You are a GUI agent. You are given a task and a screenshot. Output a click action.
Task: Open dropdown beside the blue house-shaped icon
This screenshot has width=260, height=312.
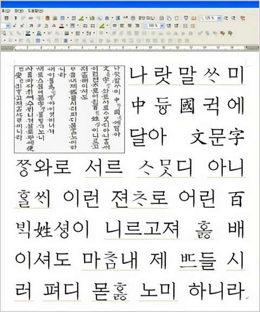coord(113,18)
